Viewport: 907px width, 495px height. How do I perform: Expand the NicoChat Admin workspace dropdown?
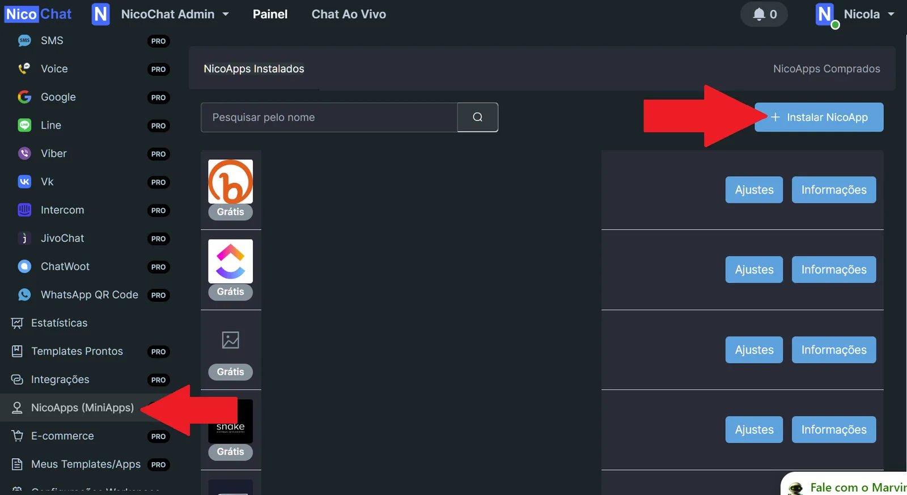[x=226, y=14]
